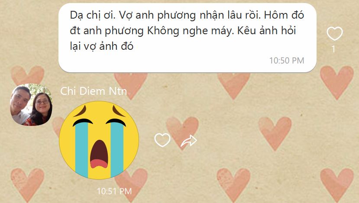The width and height of the screenshot is (359, 203).
Task: Click the open mouth of the crying emoji
Action: 99,154
